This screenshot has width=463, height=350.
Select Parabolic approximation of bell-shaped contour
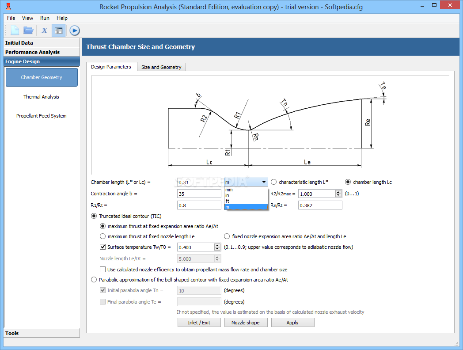[x=94, y=279]
